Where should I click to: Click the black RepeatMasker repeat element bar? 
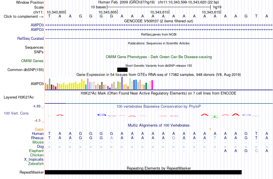tap(143, 172)
